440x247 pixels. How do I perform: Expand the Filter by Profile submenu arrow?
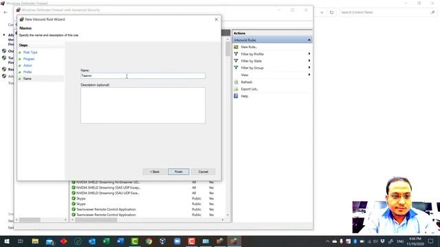(309, 54)
